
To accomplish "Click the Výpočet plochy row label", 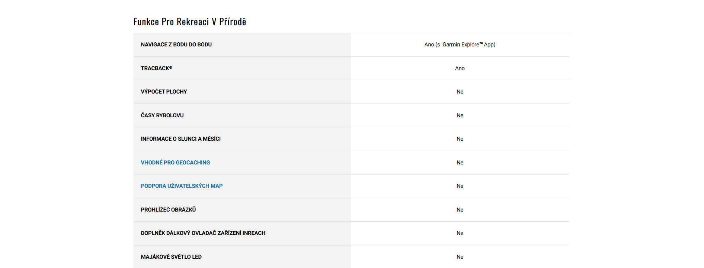I will coord(164,92).
